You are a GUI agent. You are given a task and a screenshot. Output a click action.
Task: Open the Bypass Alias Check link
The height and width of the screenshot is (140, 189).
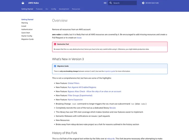click(x=94, y=91)
